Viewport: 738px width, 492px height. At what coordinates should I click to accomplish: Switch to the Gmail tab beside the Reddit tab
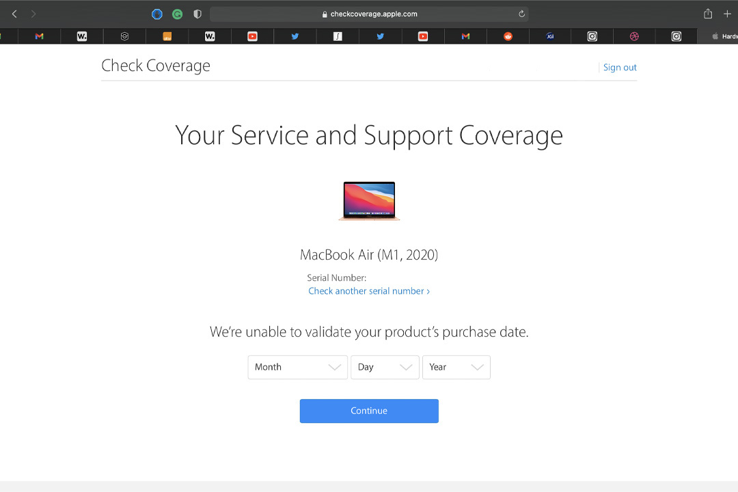[x=465, y=36]
